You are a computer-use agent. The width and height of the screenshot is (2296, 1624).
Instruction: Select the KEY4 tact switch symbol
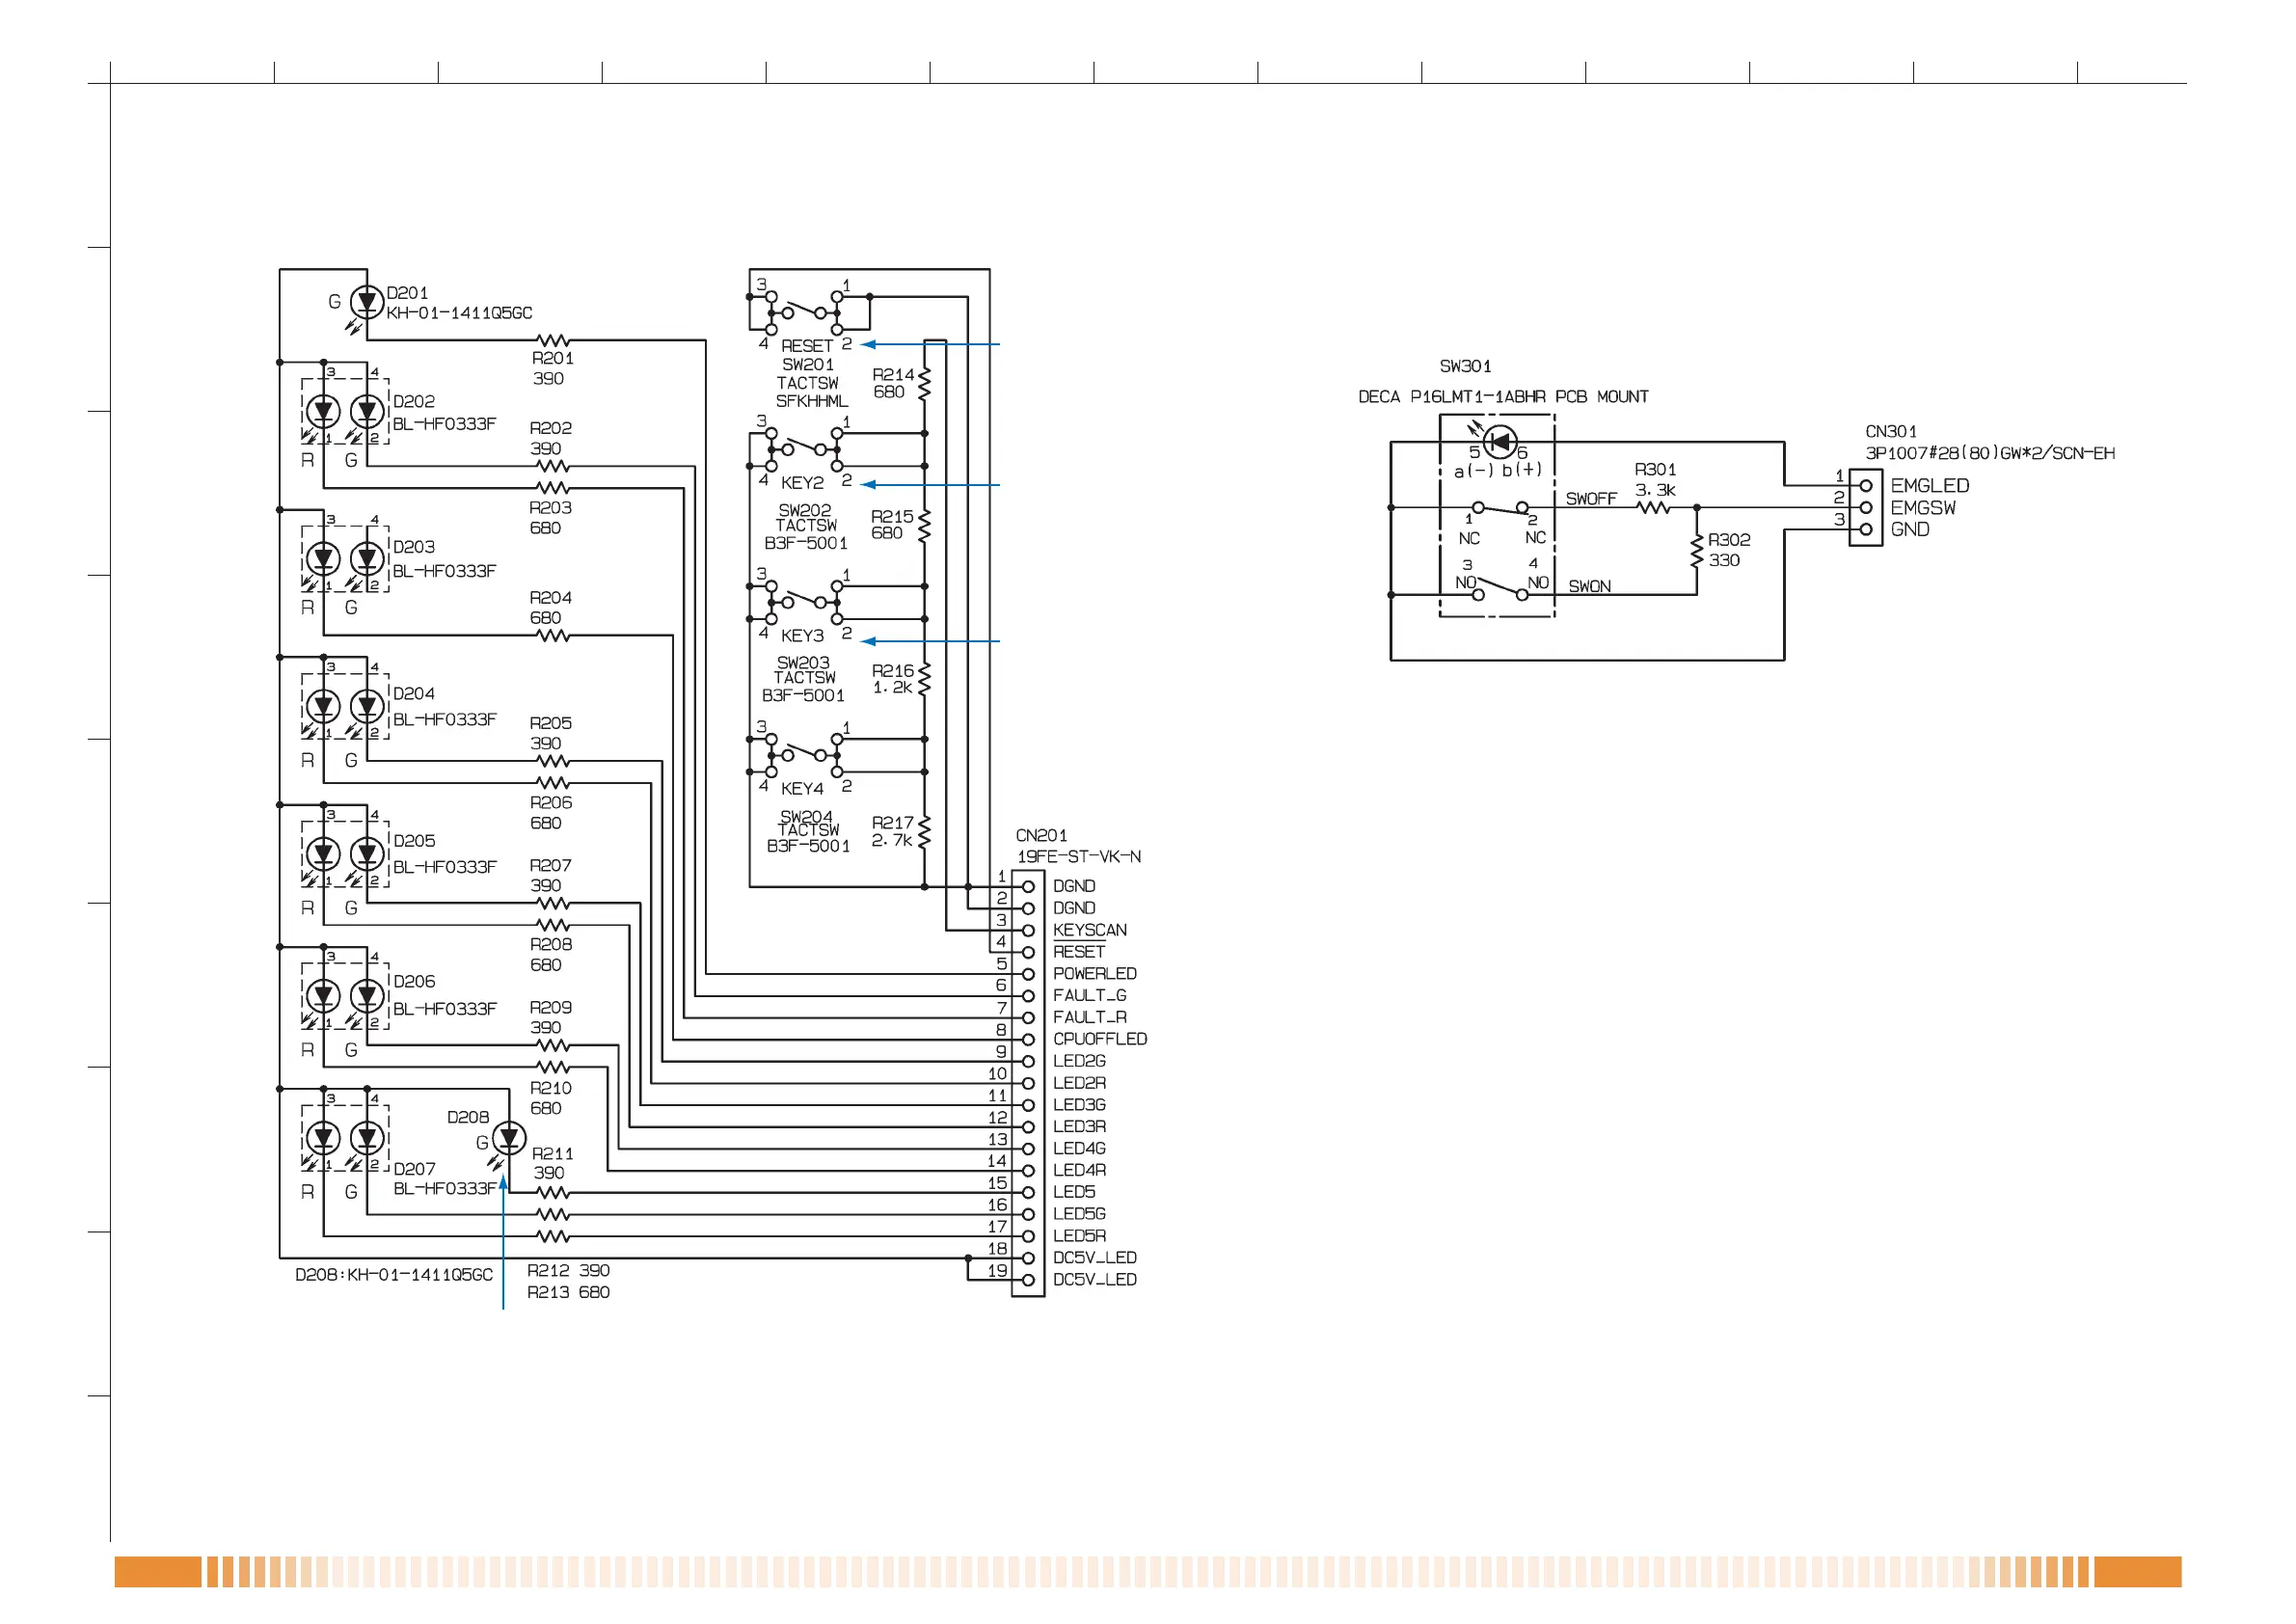pos(804,754)
